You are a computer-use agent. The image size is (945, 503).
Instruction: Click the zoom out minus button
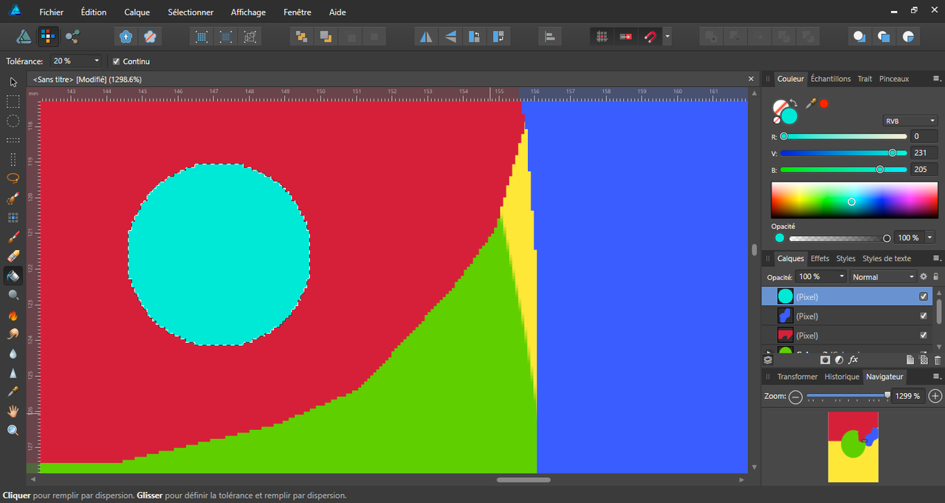795,396
